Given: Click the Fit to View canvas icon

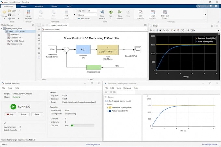Looking at the screenshot, I should 39,40.
